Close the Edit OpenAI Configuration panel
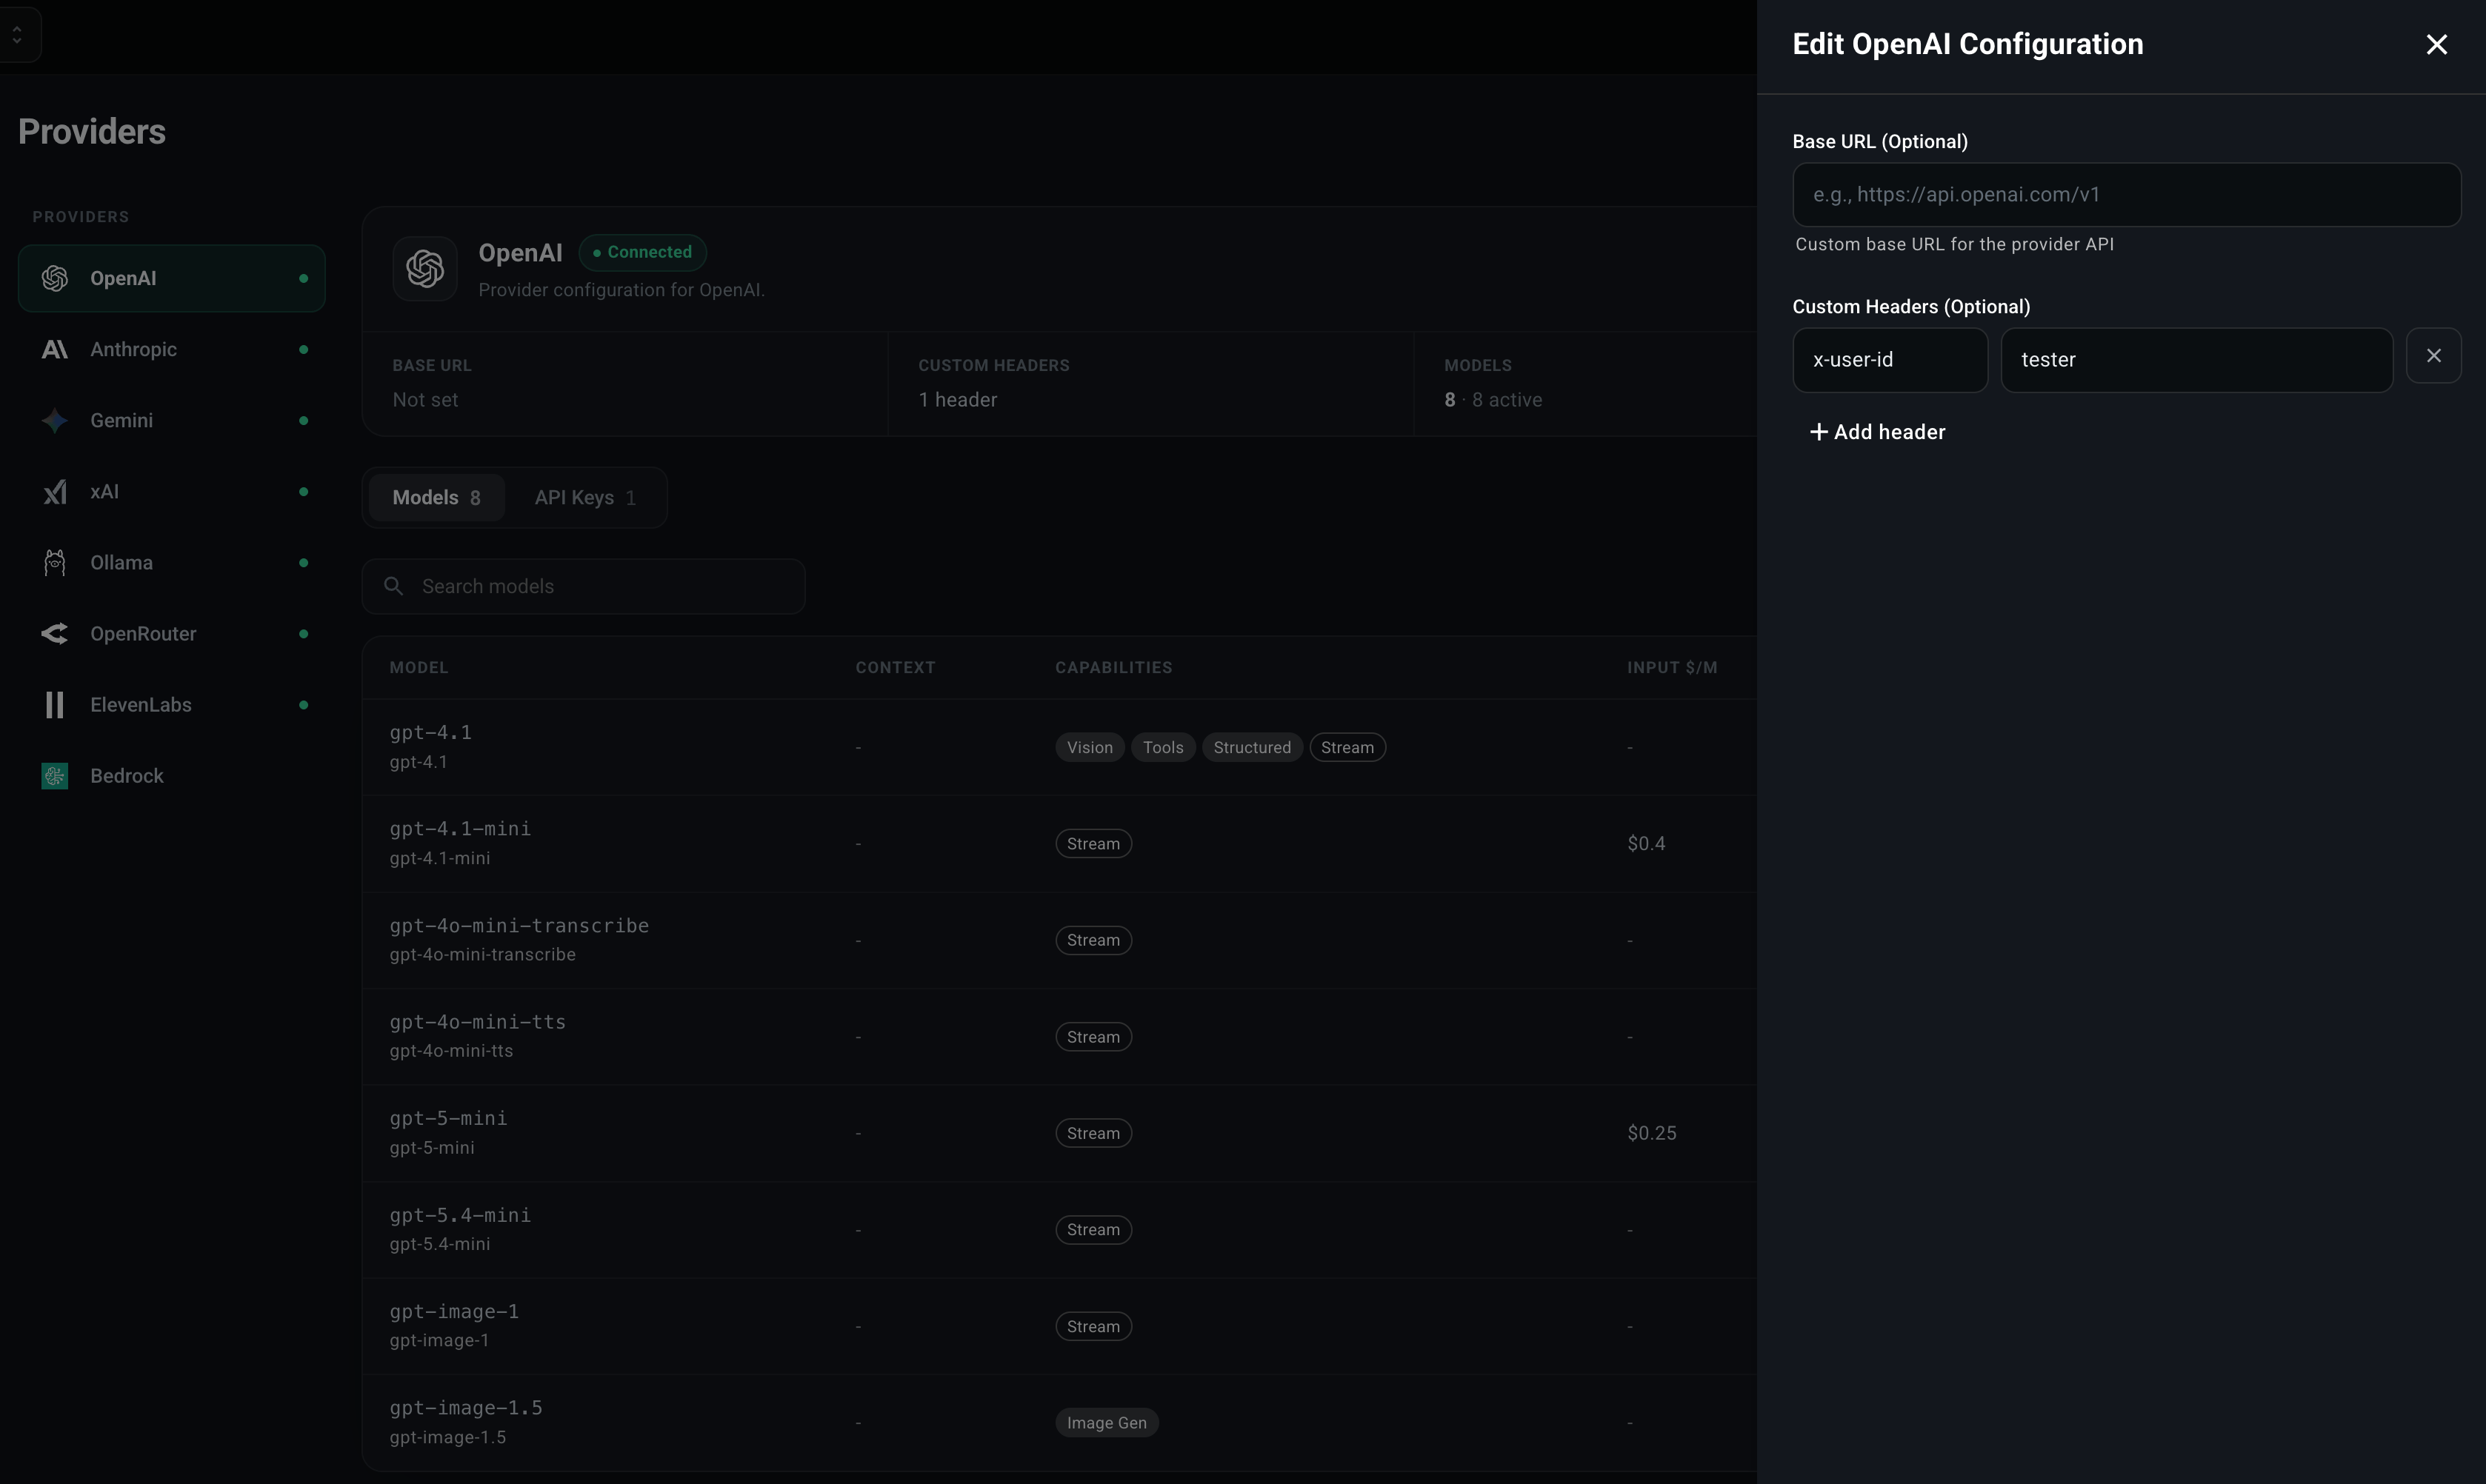The height and width of the screenshot is (1484, 2486). [x=2436, y=44]
